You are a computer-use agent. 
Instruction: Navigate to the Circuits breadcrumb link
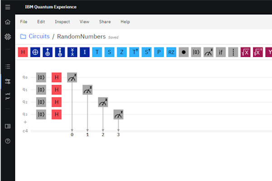(x=39, y=36)
